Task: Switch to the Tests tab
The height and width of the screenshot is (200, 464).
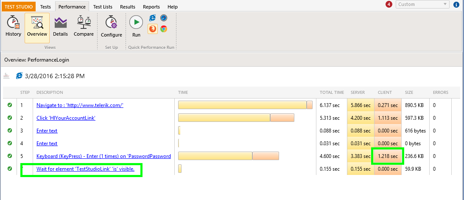Action: pos(45,6)
